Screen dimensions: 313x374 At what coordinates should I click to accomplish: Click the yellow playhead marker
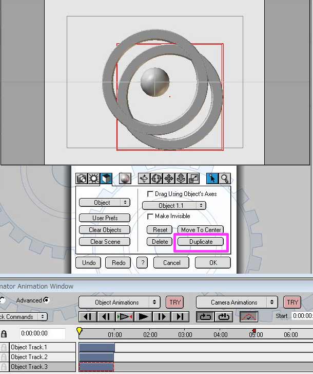[x=80, y=331]
